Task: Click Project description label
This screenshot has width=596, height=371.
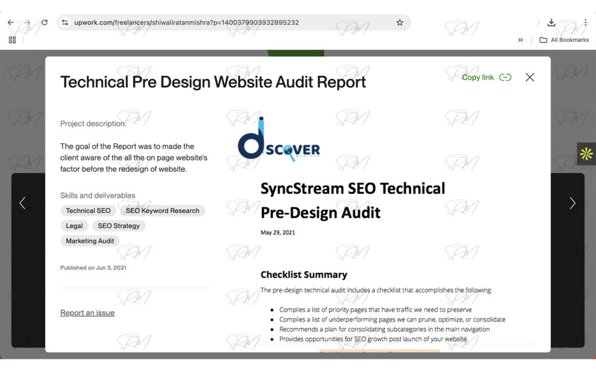Action: (93, 124)
